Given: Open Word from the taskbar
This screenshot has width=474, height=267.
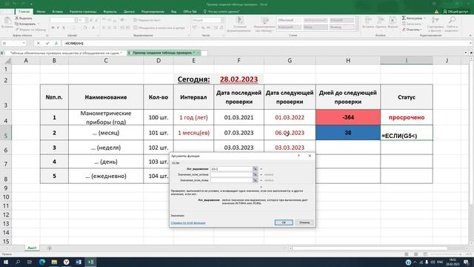Looking at the screenshot, I should coord(79,262).
